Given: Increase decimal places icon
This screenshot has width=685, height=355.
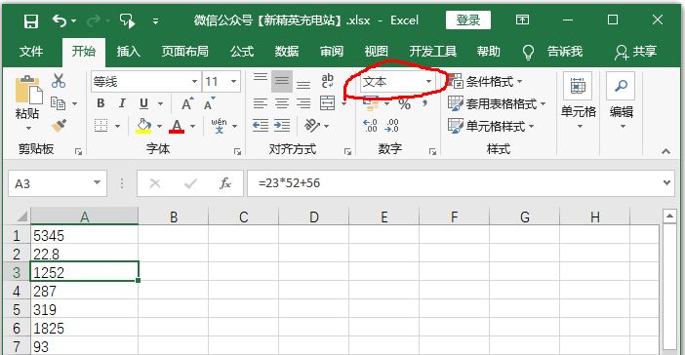Looking at the screenshot, I should coord(371,126).
